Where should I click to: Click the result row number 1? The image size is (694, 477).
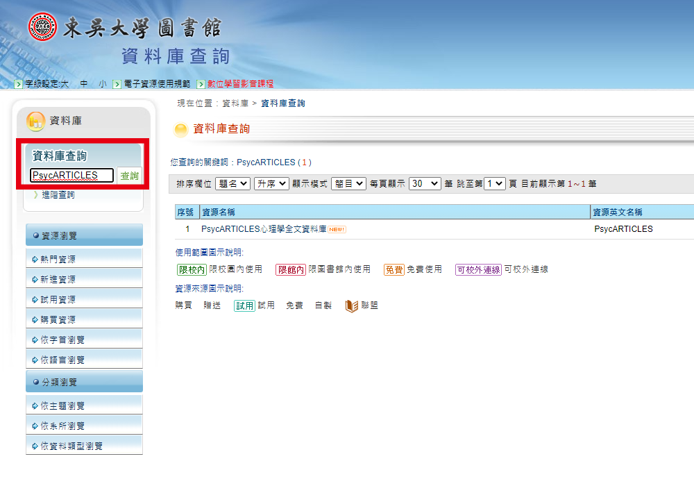(187, 229)
